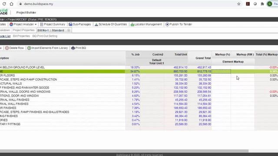The width and height of the screenshot is (278, 156).
Task: Click the Project Summary document icon
Action: pos(42,24)
